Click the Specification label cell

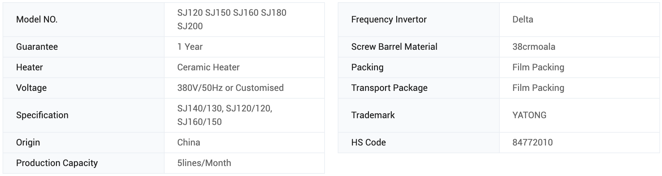pos(42,115)
